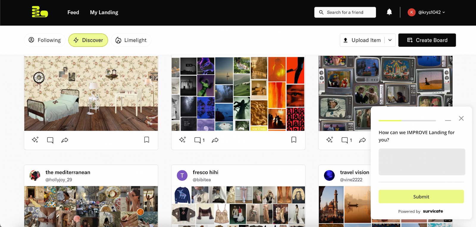Bookmark the floral bedroom board

click(x=147, y=140)
